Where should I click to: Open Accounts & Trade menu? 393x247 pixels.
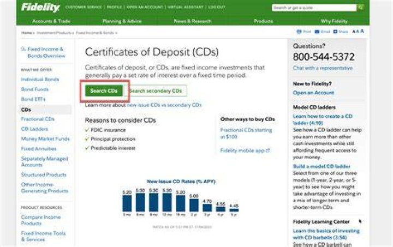tap(51, 21)
